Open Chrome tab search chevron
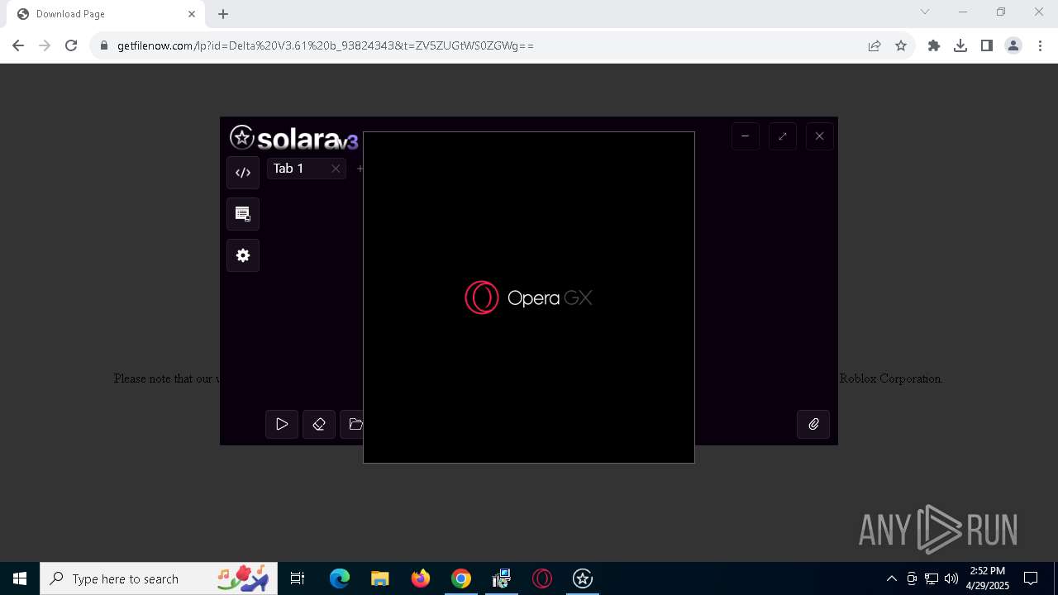Screen dimensions: 1058x595 click(925, 12)
